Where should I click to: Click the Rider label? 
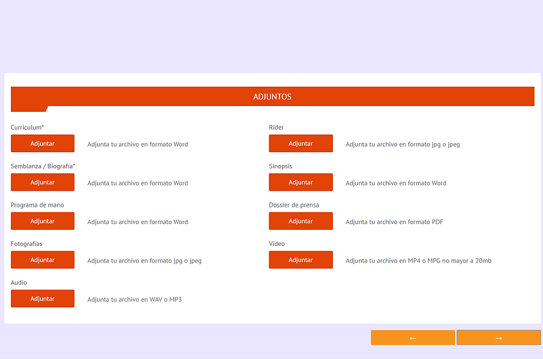[x=276, y=127]
